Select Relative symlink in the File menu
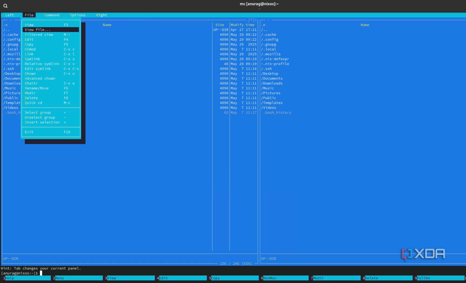The image size is (466, 283). (x=51, y=64)
